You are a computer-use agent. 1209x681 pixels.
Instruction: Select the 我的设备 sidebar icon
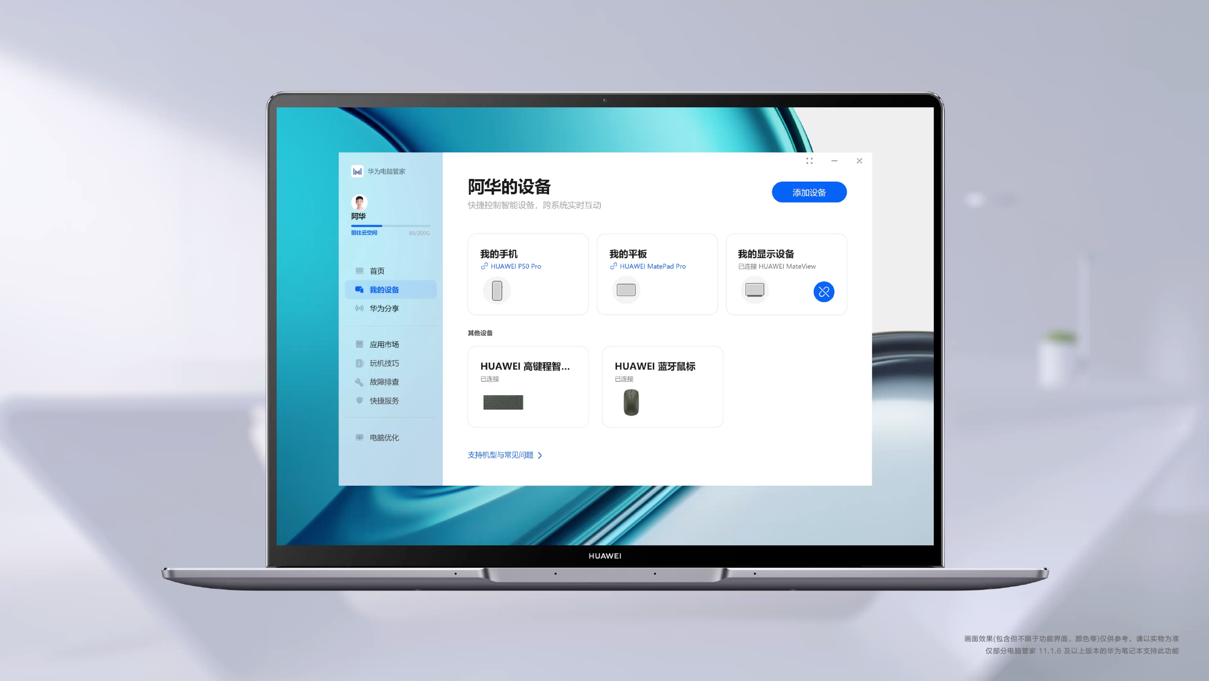359,289
